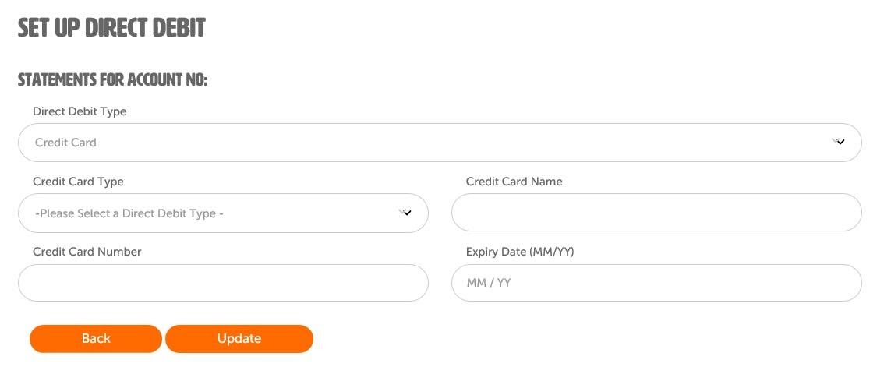Screen dimensions: 884x374
Task: Focus the Credit Card Number field
Action: pos(223,283)
